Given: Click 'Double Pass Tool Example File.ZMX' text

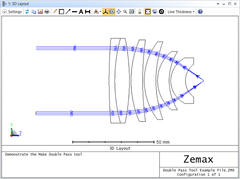Looking at the screenshot, I should click(198, 170).
